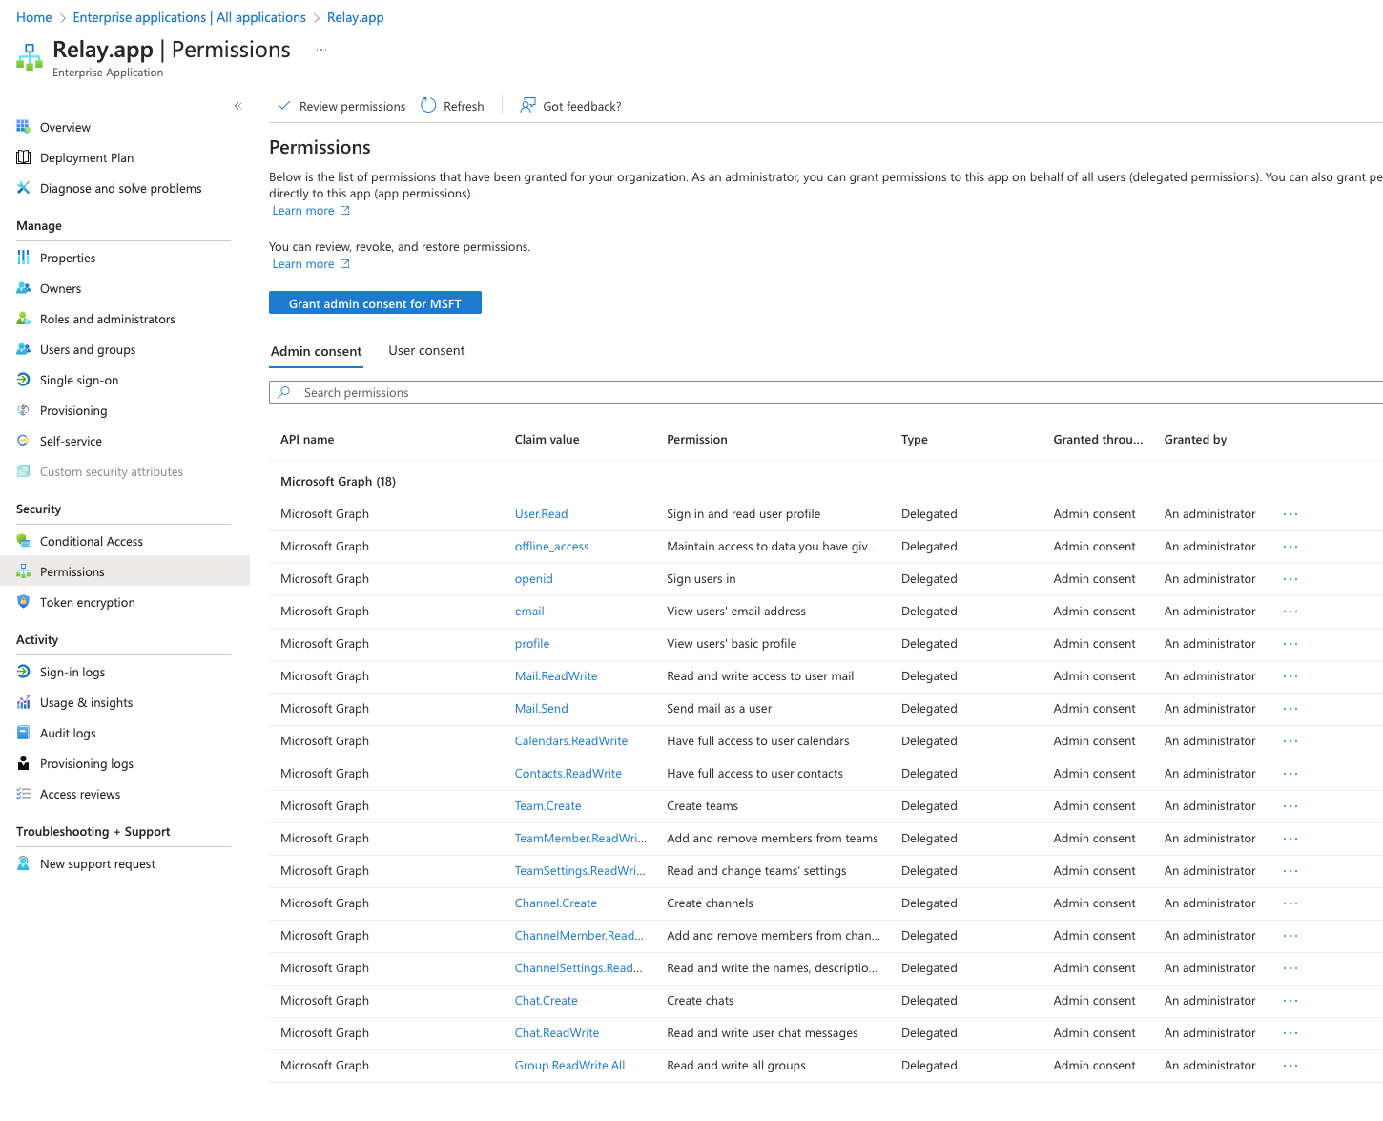Create a New support request
The width and height of the screenshot is (1383, 1121).
point(97,863)
